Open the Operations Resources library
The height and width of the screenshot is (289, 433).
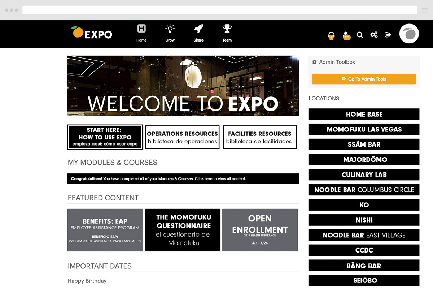[x=183, y=137]
